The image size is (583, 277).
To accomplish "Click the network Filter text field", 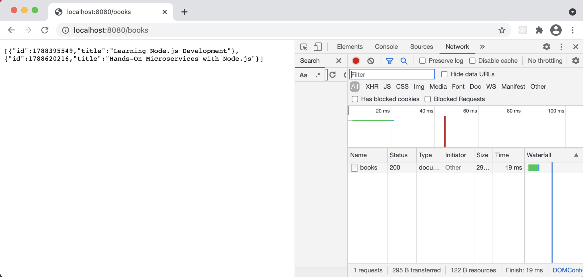I will pos(392,74).
